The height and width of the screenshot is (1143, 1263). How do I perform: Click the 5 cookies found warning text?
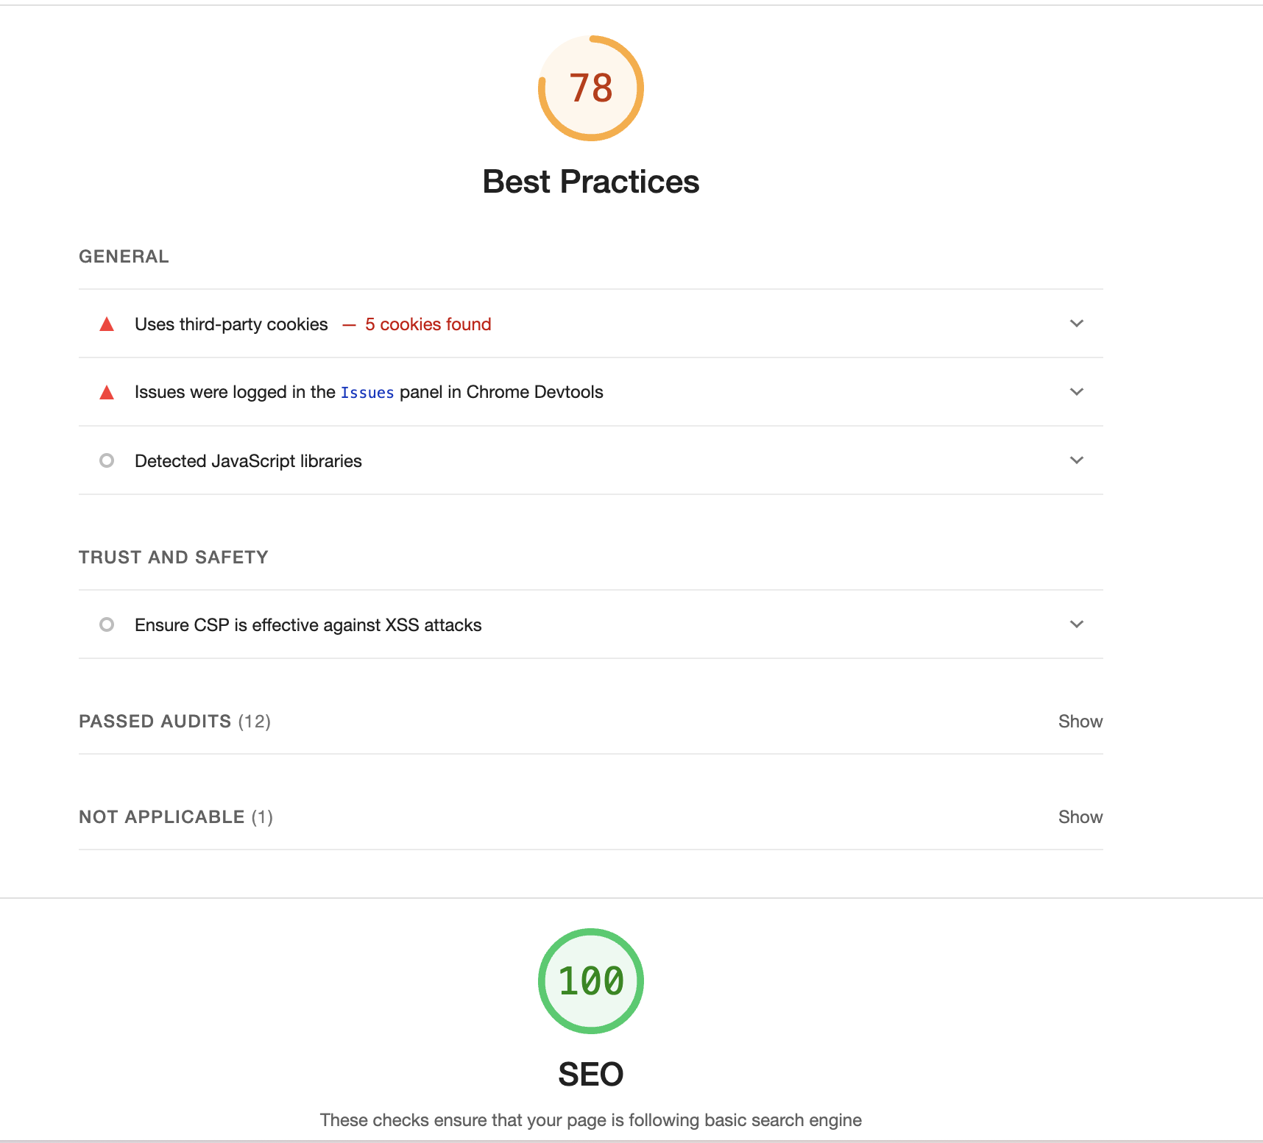(428, 324)
